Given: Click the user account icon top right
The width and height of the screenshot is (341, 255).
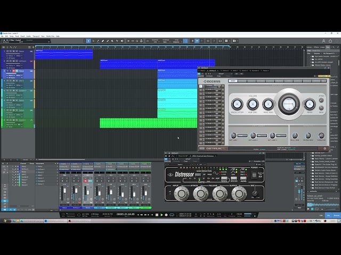Looking at the screenshot, I should click(323, 41).
